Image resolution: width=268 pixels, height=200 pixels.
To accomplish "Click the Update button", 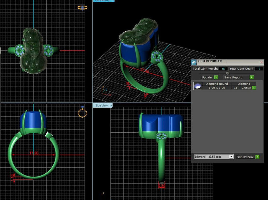I will pos(207,77).
